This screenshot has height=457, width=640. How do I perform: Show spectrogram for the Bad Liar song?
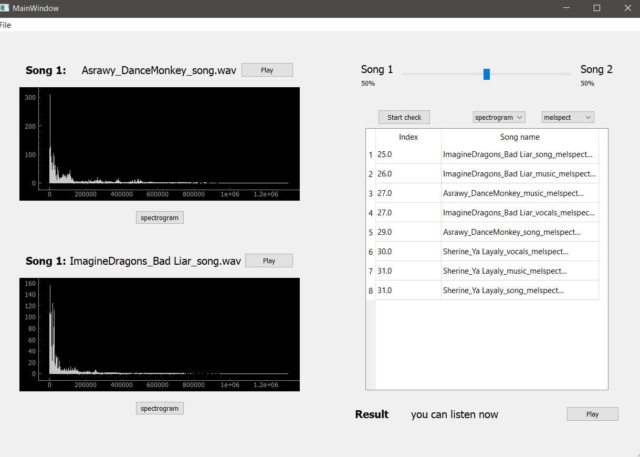point(160,408)
